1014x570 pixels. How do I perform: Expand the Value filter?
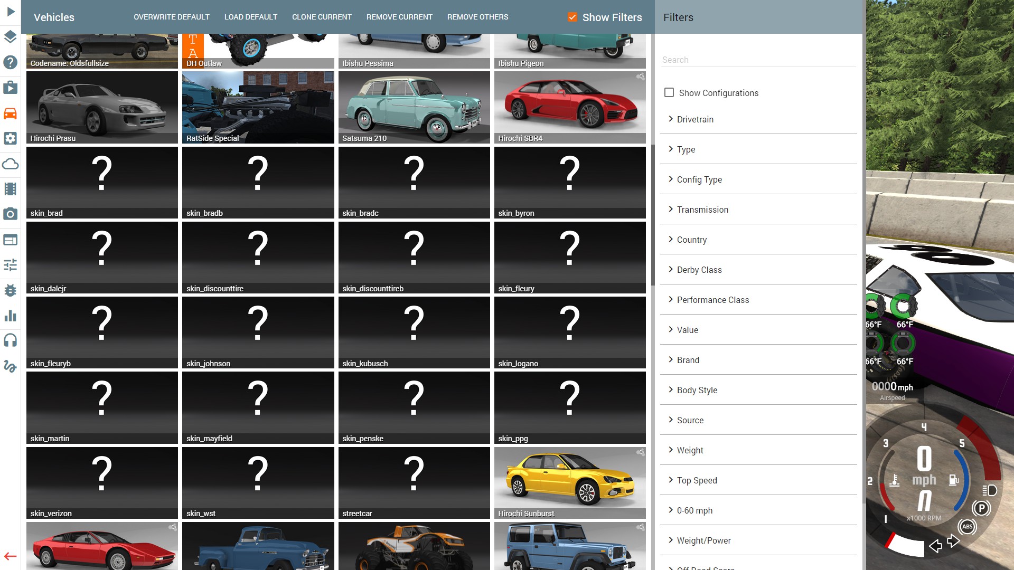[x=758, y=330]
